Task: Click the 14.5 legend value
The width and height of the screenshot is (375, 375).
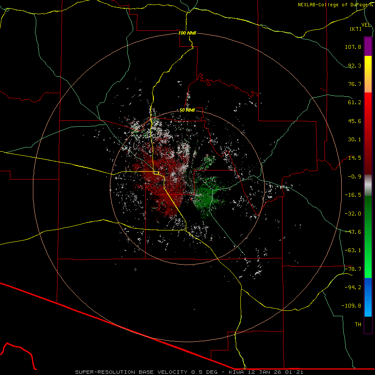Action: pos(355,158)
